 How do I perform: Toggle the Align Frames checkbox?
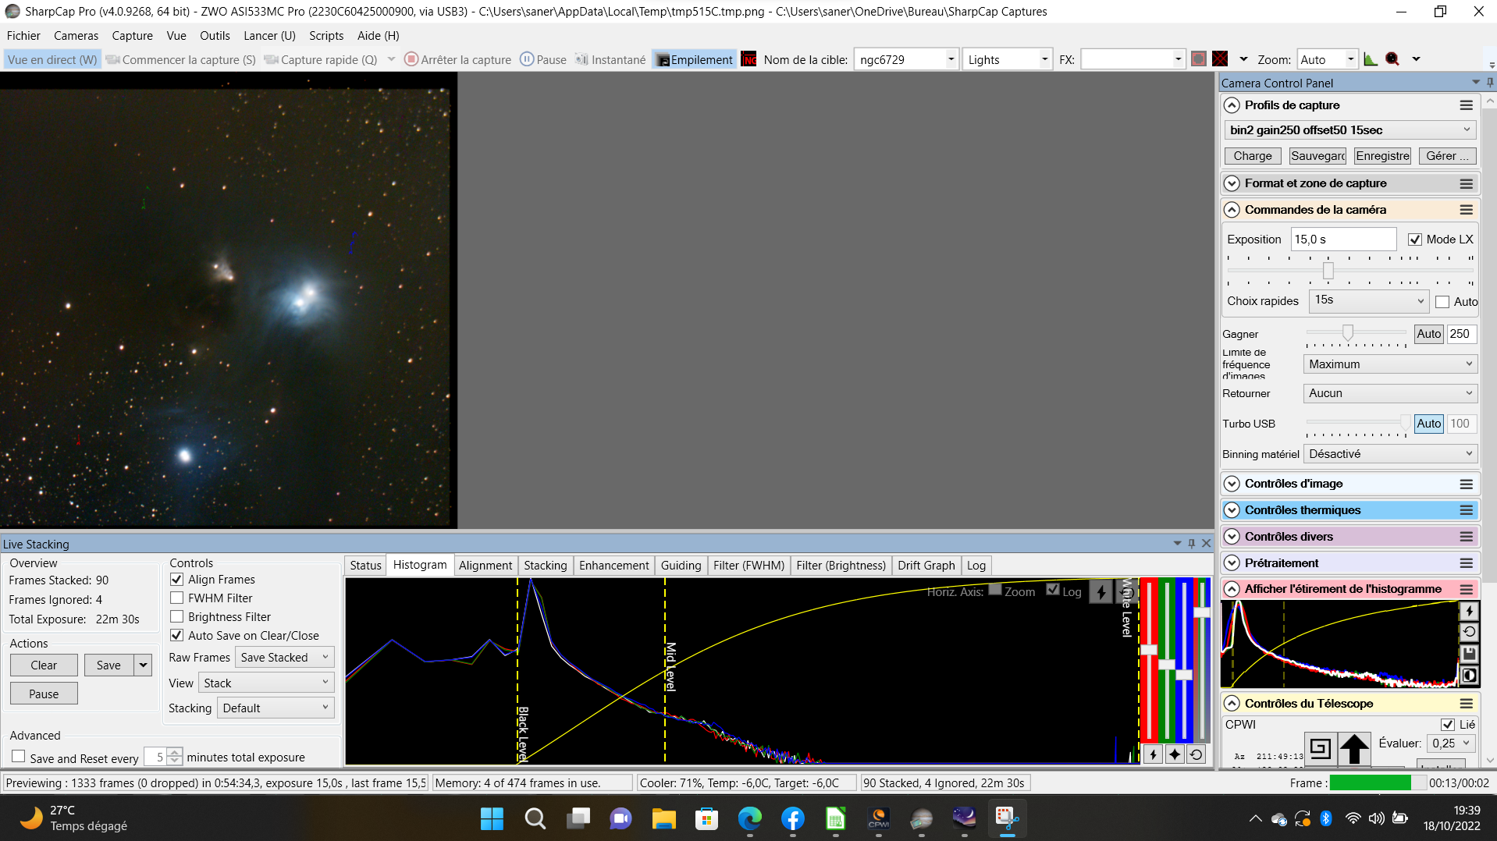(177, 580)
